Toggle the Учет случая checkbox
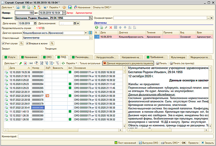216x146 pixels. pos(3,43)
